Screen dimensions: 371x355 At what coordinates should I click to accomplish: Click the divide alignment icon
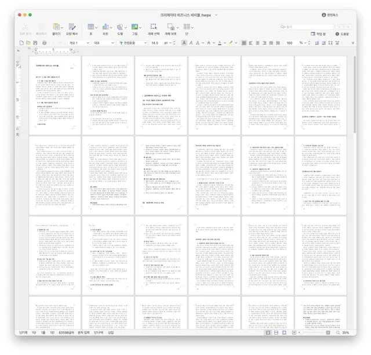tap(278, 43)
